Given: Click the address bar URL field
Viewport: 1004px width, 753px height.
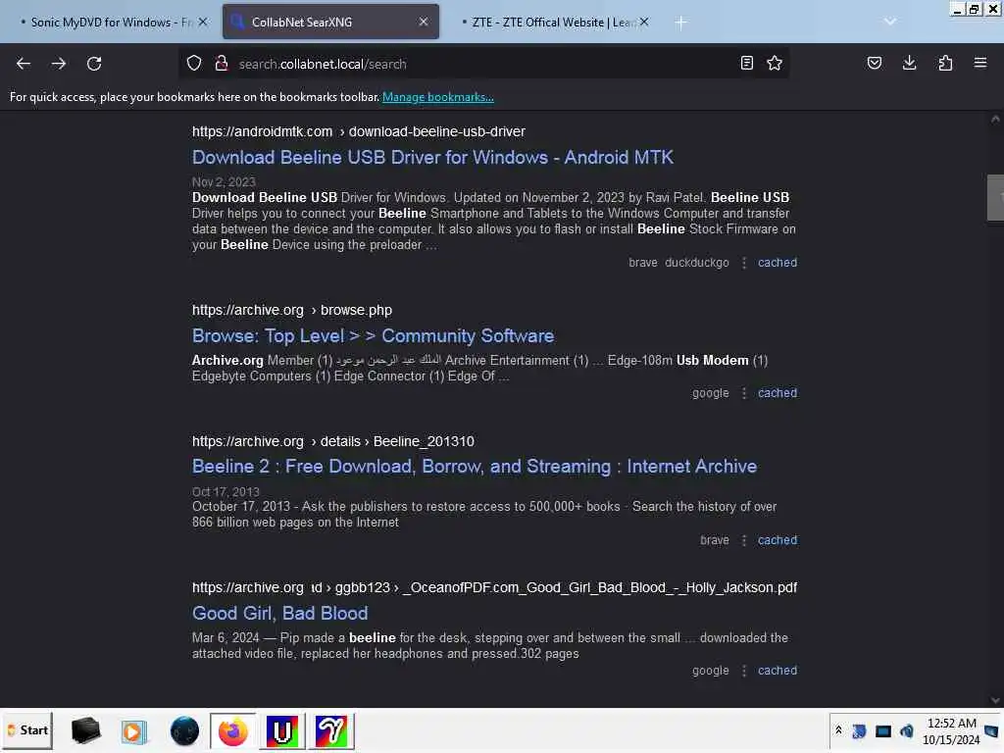Looking at the screenshot, I should click(x=483, y=64).
